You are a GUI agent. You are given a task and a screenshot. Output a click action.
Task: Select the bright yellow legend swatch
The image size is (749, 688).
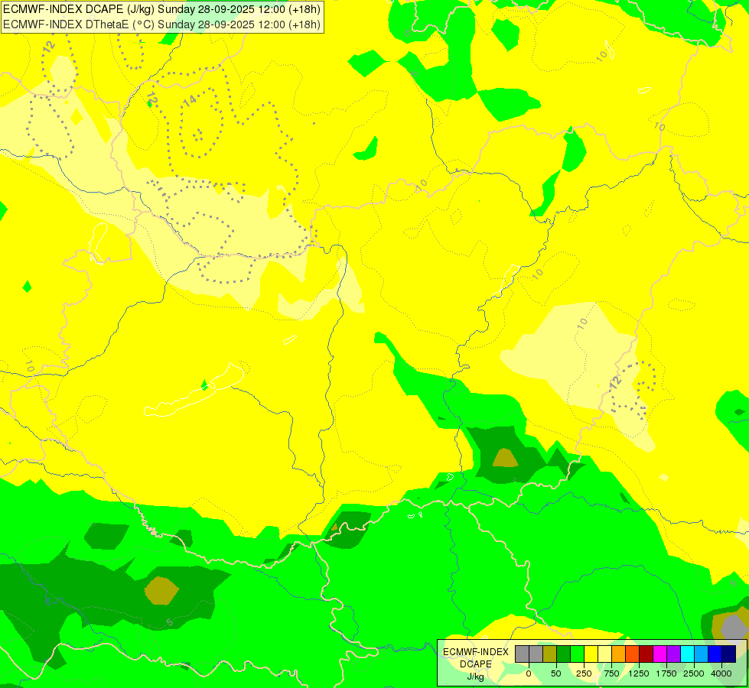pos(591,654)
